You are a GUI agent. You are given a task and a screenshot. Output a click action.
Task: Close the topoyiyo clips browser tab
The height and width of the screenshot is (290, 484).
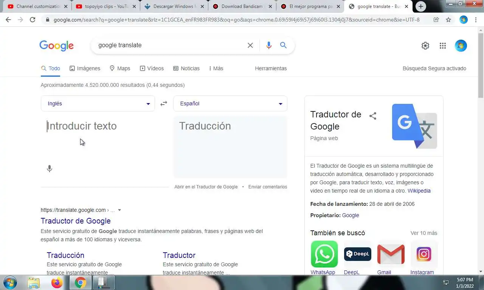point(134,6)
